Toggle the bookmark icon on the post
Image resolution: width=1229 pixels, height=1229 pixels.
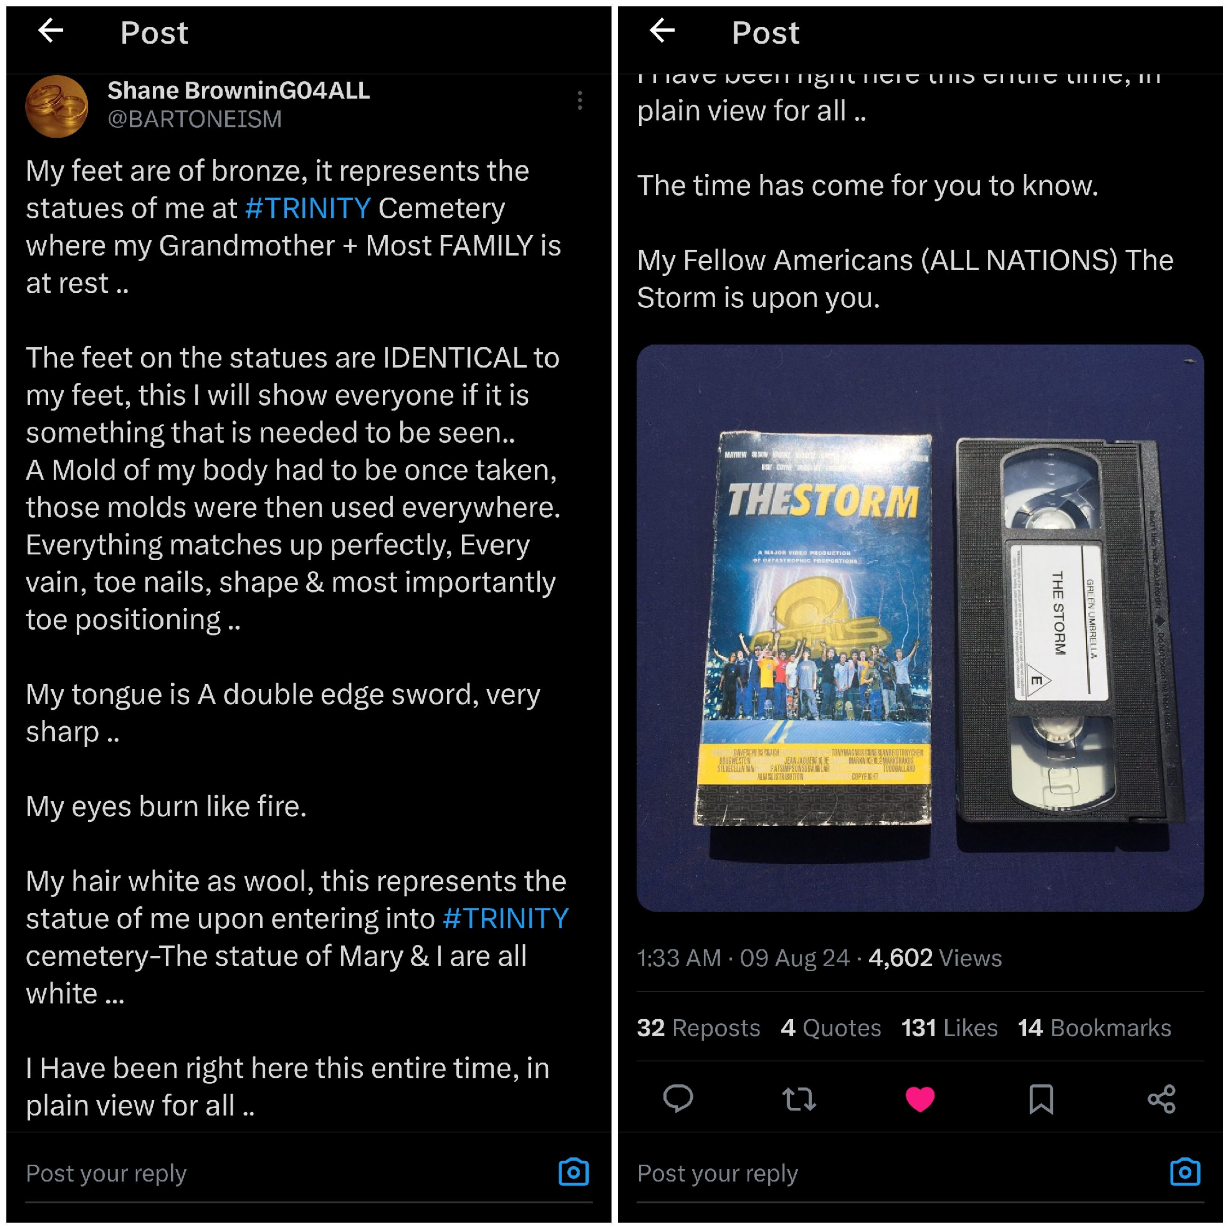(x=1041, y=1098)
